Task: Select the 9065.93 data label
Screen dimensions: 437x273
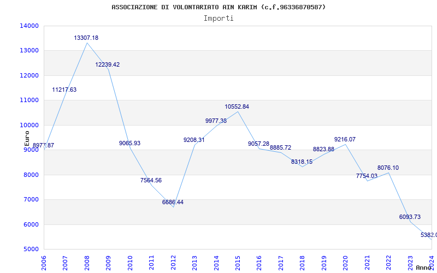Action: (x=129, y=143)
